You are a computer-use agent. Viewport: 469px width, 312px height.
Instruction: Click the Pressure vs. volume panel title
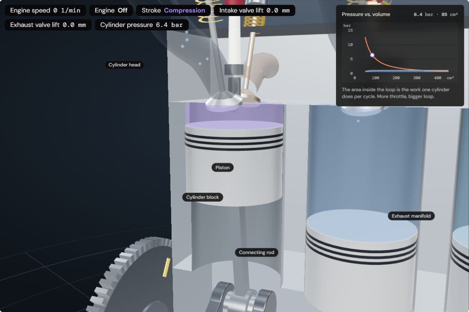point(366,14)
